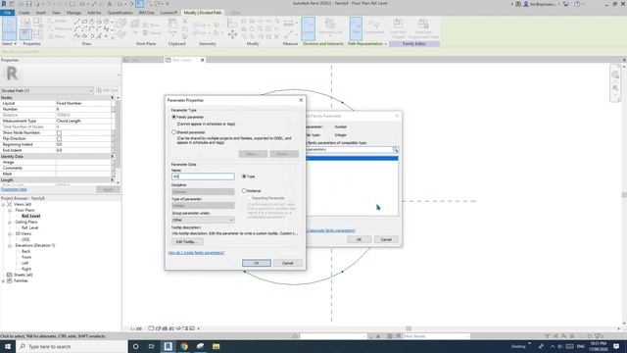Collapse the Elevations (Elevation 1) node
627x353 pixels.
click(x=10, y=246)
